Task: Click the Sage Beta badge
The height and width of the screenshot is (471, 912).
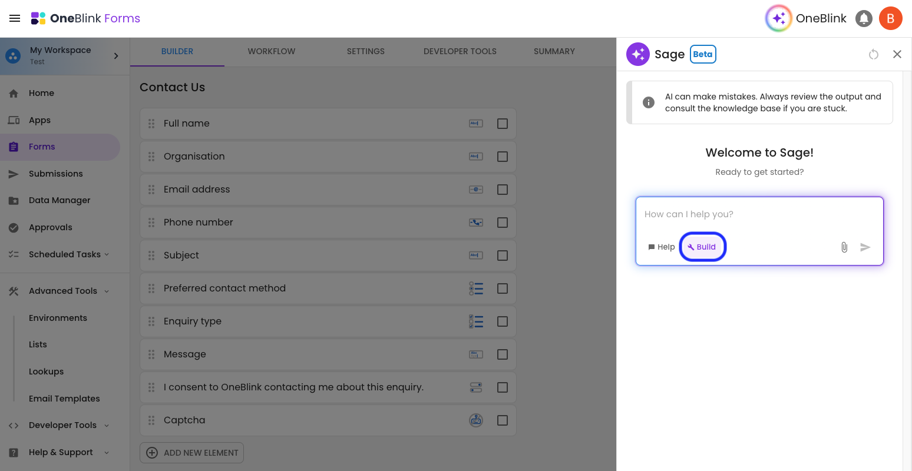Action: coord(703,54)
